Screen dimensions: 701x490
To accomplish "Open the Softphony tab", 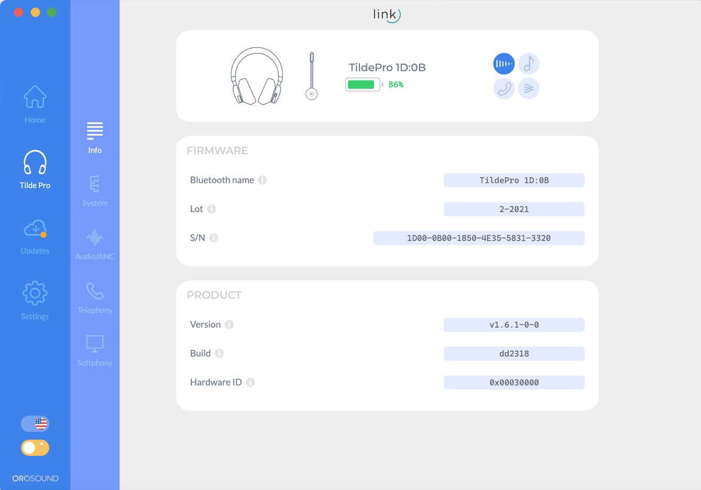I will click(95, 351).
